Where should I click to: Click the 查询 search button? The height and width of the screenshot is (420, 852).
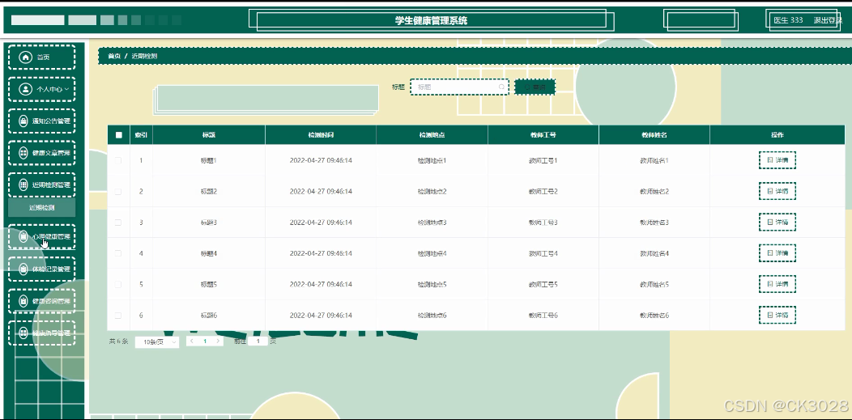tap(535, 87)
